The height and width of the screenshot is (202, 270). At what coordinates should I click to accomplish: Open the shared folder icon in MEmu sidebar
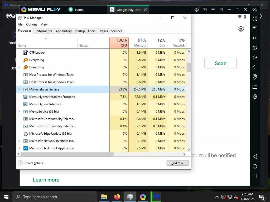coord(255,87)
